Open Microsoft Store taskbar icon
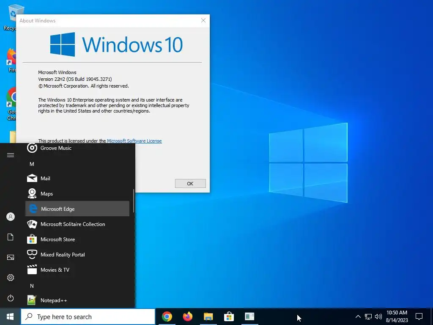The image size is (433, 325). pyautogui.click(x=229, y=317)
